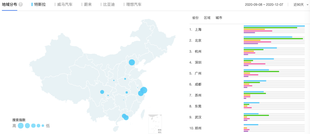Switch to the 省份 tab

[195, 18]
